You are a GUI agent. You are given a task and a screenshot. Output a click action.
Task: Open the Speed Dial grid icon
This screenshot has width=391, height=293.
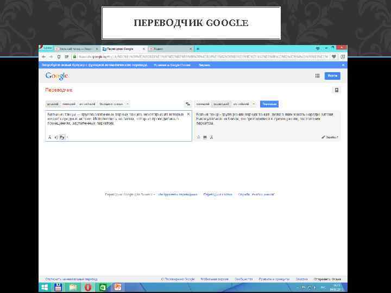tap(67, 57)
